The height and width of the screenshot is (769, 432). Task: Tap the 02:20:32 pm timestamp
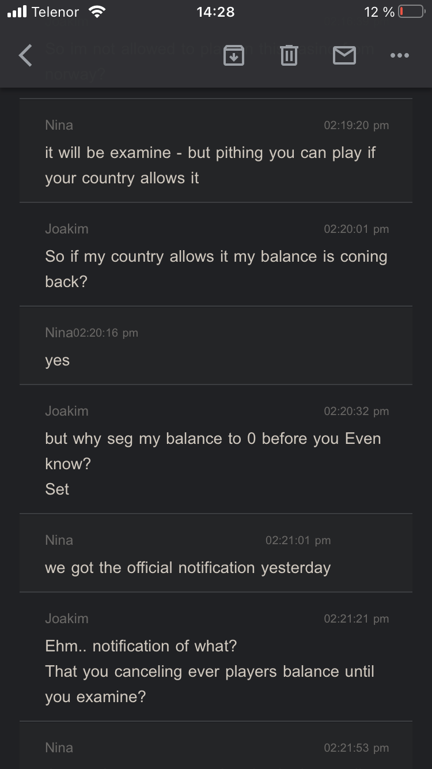tap(356, 411)
